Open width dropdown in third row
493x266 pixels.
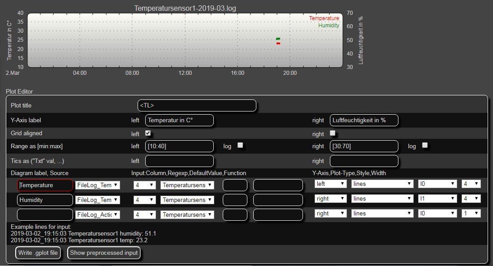[471, 214]
